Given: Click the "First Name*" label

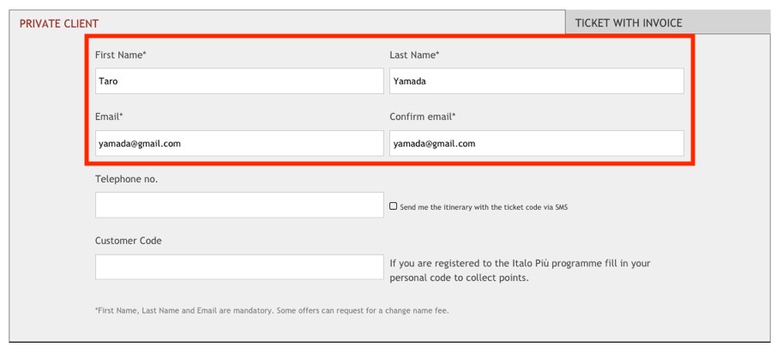Looking at the screenshot, I should coord(121,55).
